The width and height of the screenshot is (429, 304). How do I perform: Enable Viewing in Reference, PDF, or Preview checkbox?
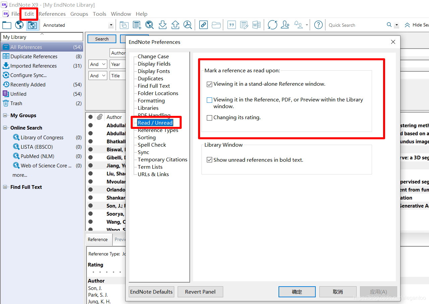pyautogui.click(x=209, y=100)
